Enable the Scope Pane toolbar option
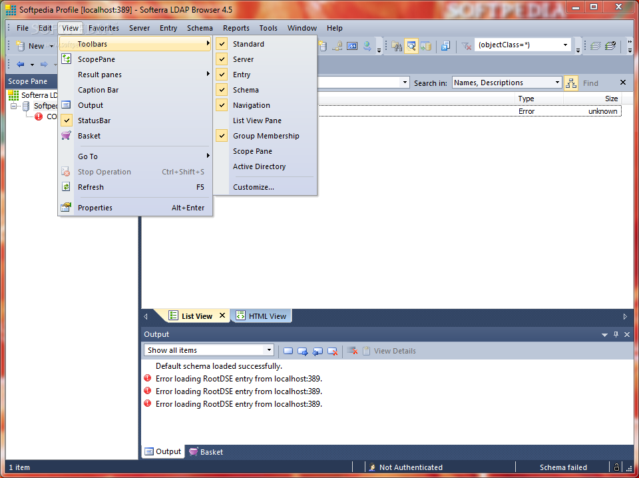 [x=265, y=151]
